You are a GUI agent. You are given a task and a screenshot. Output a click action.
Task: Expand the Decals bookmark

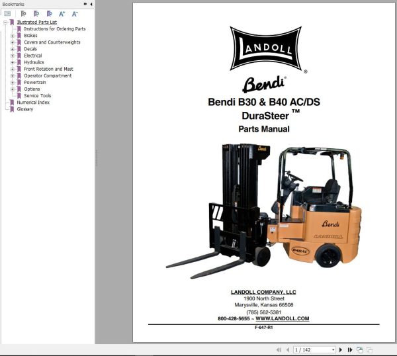(13, 49)
